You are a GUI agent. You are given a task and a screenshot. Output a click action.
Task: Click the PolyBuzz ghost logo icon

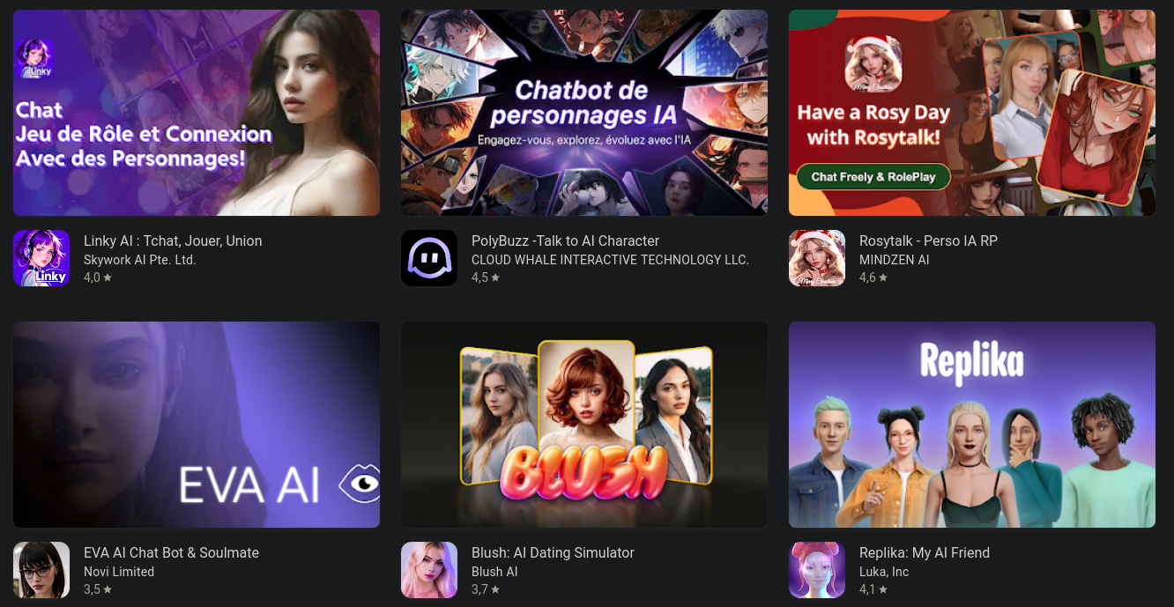coord(429,258)
